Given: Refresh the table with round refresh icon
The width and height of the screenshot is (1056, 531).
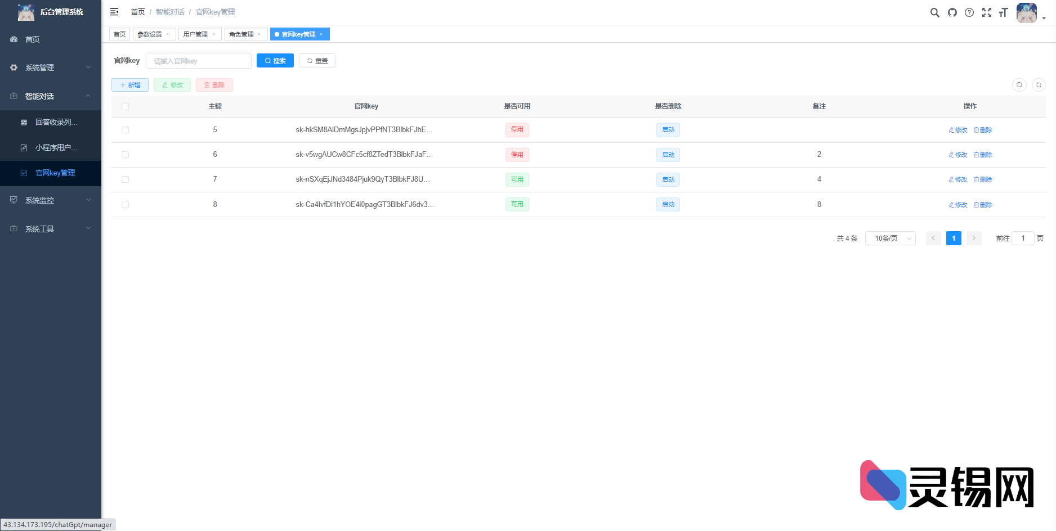Looking at the screenshot, I should (1039, 85).
